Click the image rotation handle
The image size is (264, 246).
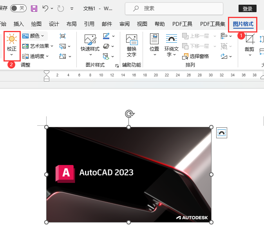tap(130, 114)
